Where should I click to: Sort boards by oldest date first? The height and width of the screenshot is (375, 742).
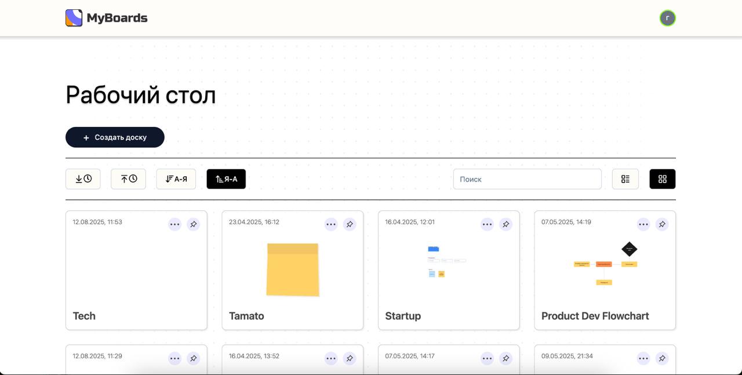(128, 179)
